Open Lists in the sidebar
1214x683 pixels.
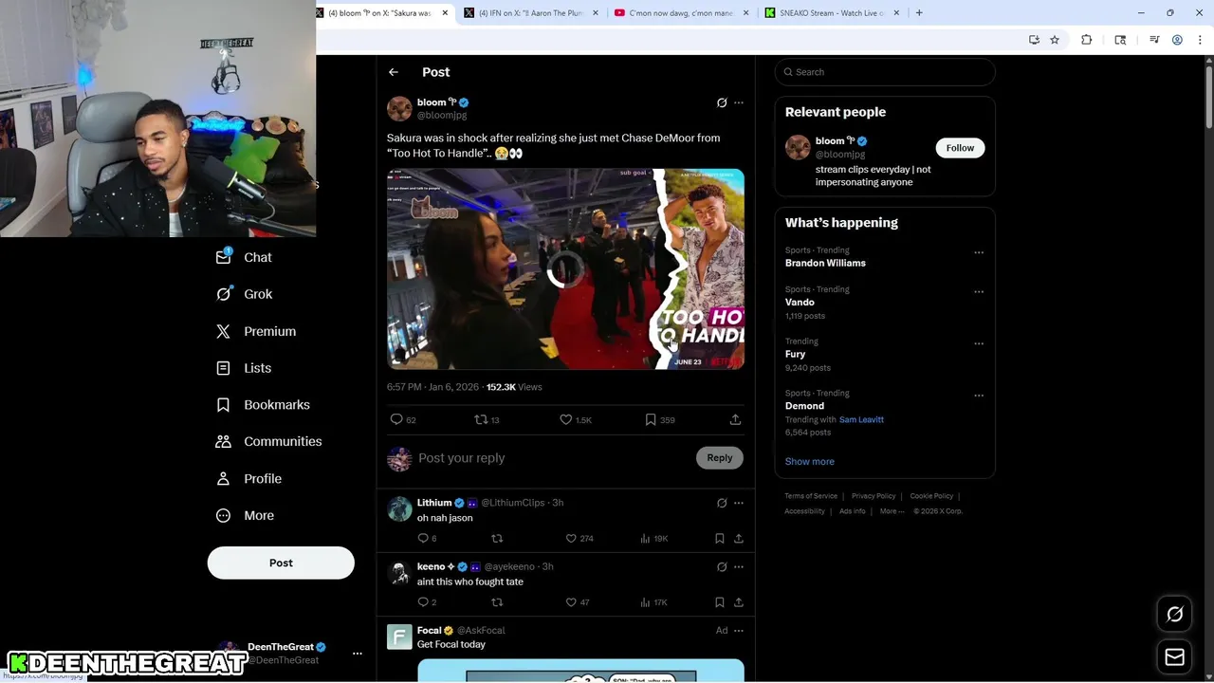tap(243, 368)
